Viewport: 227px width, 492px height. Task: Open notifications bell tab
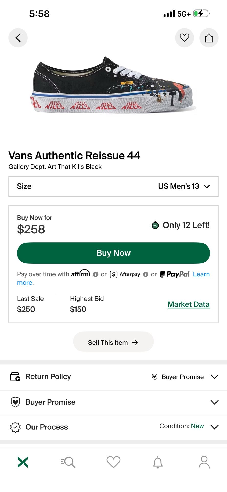click(158, 462)
